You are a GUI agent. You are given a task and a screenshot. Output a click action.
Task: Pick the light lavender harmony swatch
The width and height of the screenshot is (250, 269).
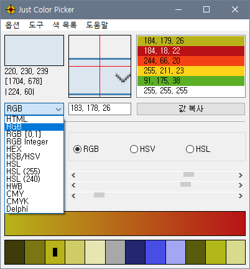pyautogui.click(x=175, y=252)
